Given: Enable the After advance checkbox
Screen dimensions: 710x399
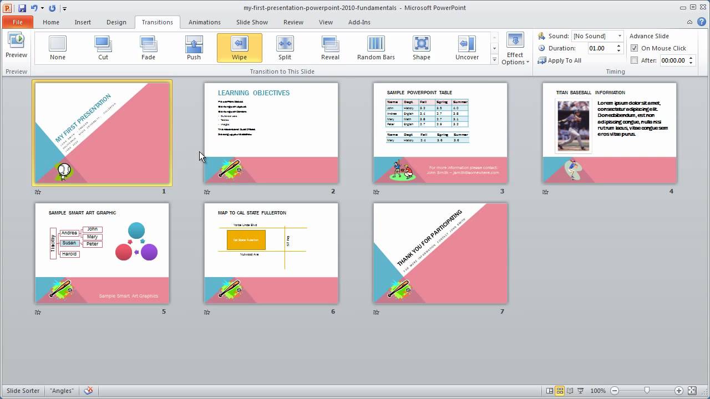Looking at the screenshot, I should (x=635, y=60).
